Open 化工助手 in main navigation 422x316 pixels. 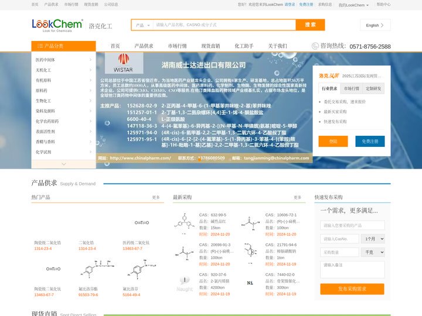[244, 46]
